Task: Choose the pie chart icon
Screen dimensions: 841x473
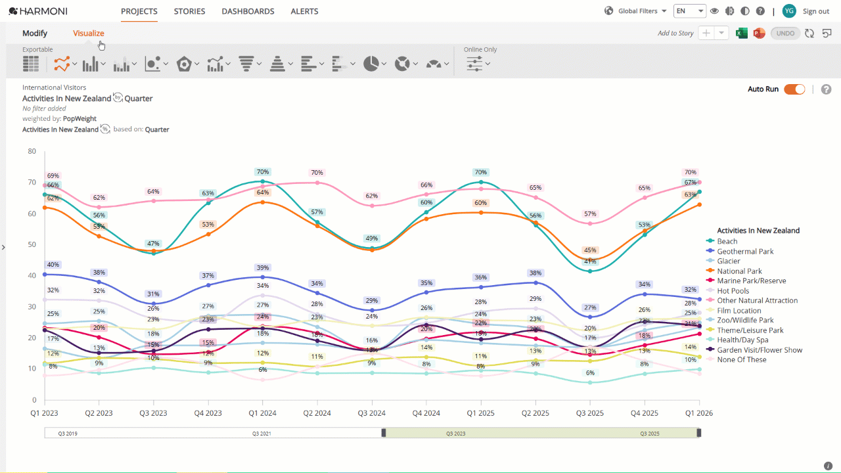Action: (x=371, y=64)
